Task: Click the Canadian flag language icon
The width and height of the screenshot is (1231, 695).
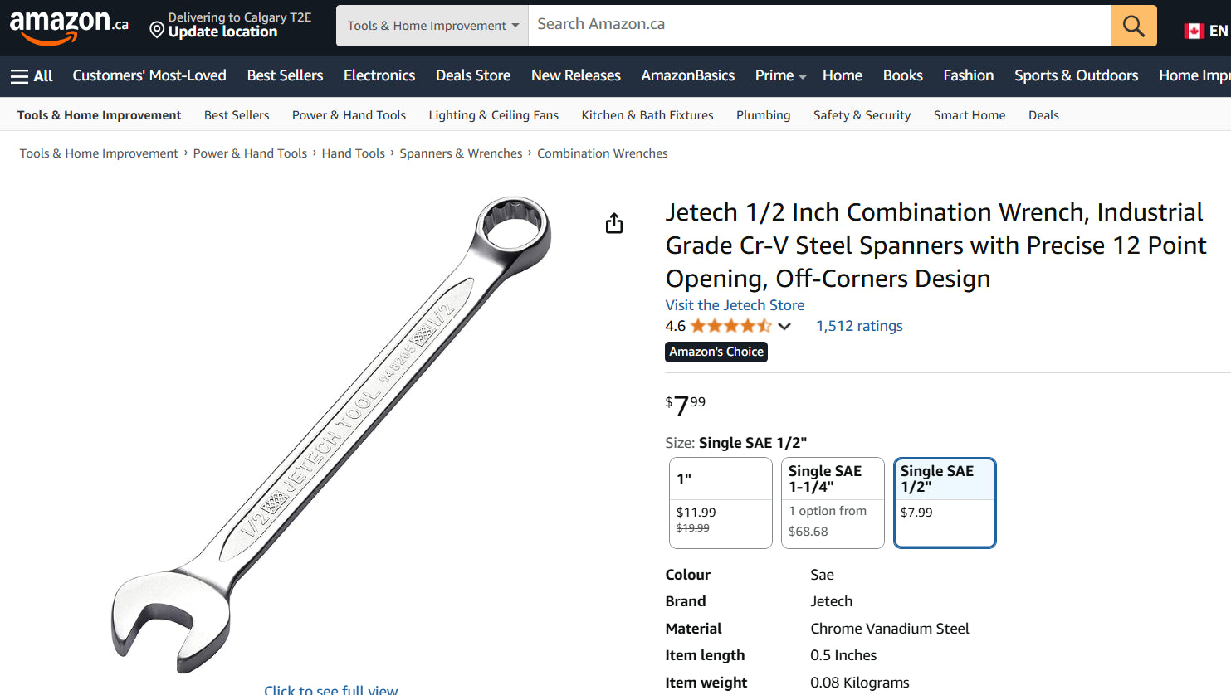Action: click(x=1194, y=31)
